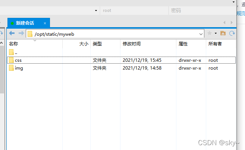The height and width of the screenshot is (150, 245).
Task: Select the css folder row
Action: point(122,60)
